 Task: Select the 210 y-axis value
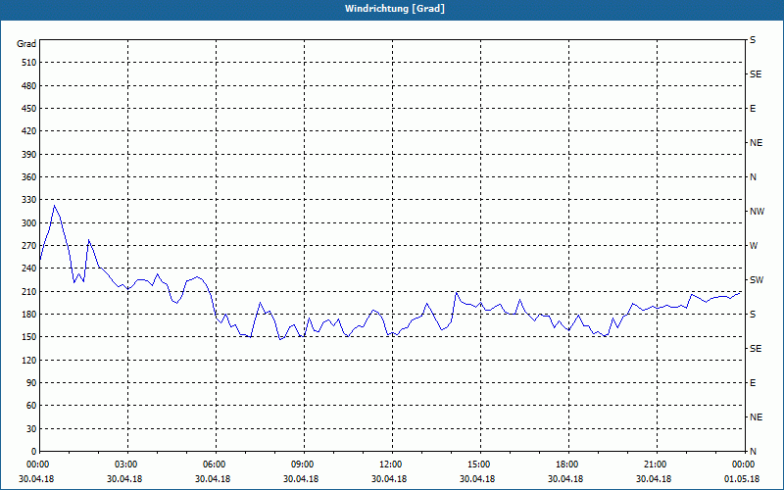(x=29, y=291)
